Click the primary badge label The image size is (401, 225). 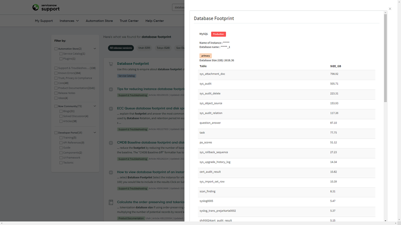(x=206, y=56)
